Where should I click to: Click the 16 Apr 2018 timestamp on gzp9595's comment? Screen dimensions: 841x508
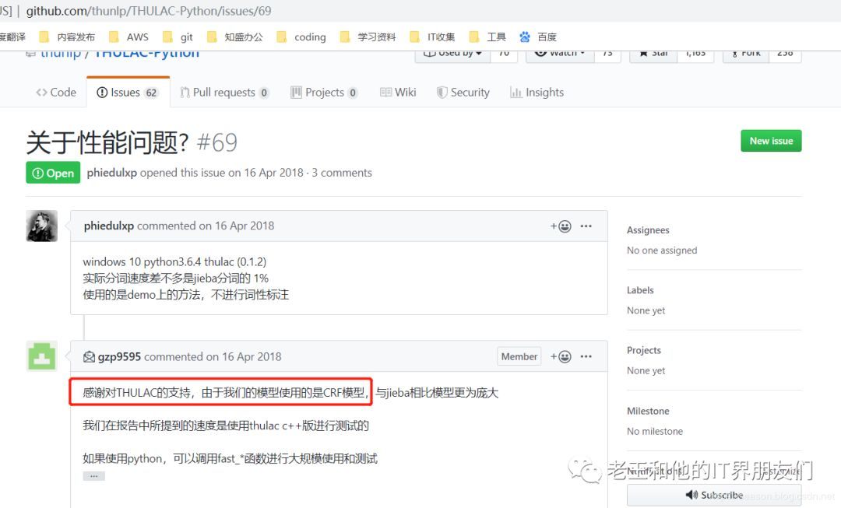(252, 356)
